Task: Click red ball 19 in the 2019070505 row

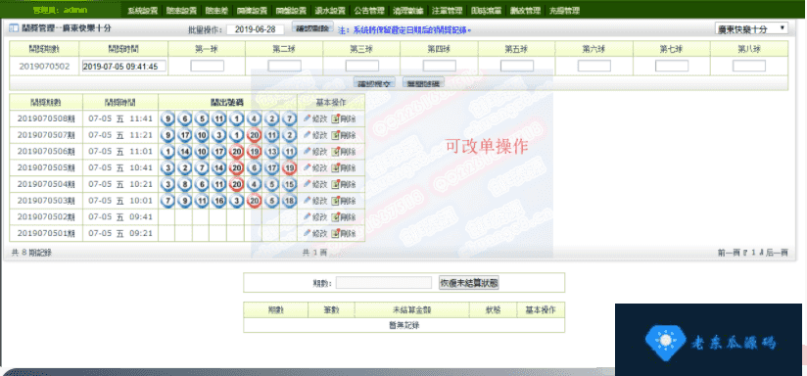Action: tap(289, 167)
